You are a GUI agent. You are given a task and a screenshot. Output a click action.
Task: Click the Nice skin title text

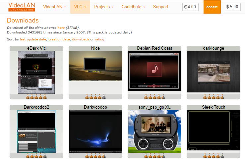click(95, 48)
